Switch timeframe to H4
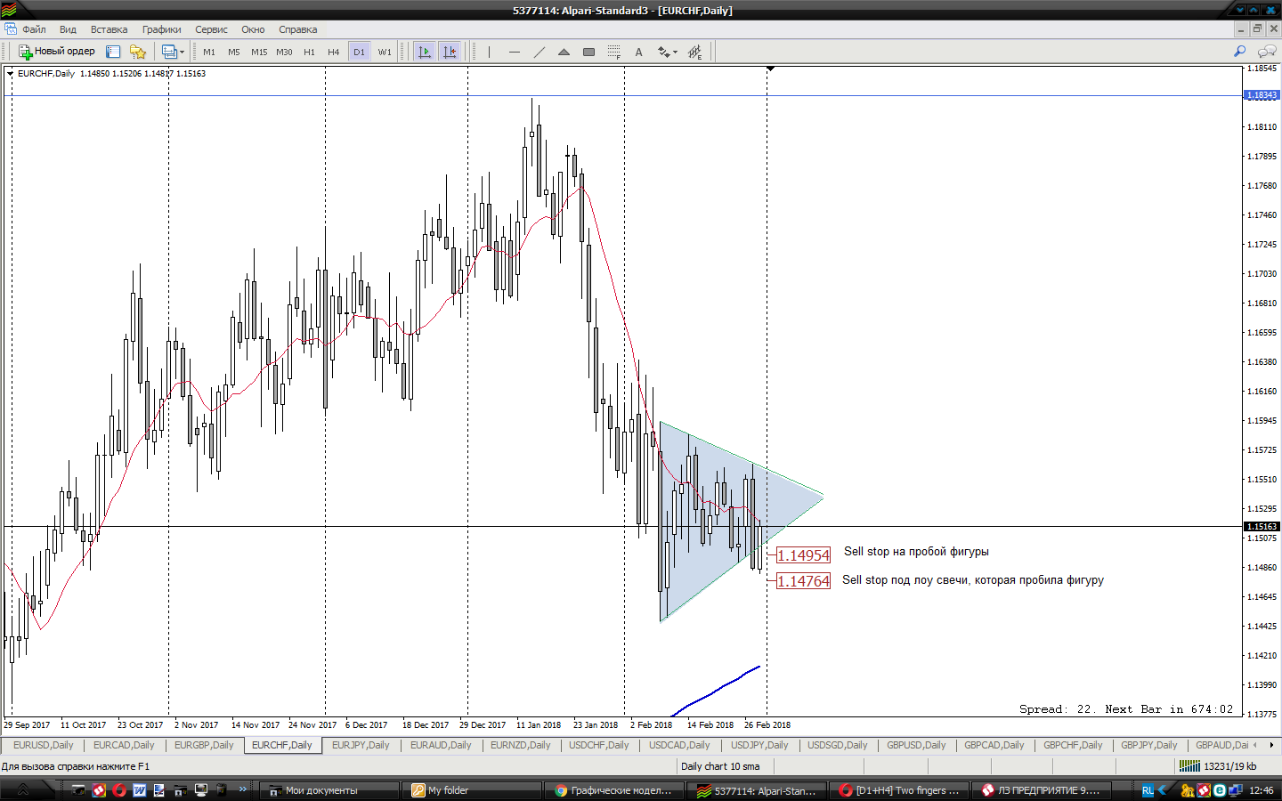Image resolution: width=1282 pixels, height=801 pixels. (334, 52)
